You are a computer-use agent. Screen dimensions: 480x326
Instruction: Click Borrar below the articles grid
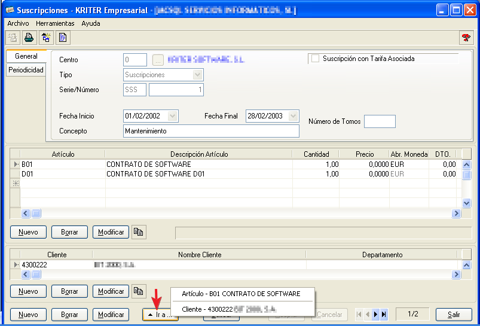(69, 232)
